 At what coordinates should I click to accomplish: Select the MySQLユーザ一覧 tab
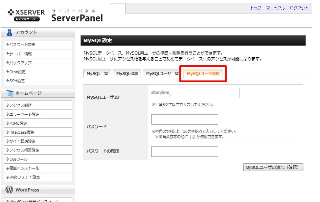pos(162,74)
